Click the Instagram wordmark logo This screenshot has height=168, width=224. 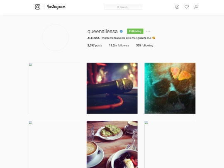tap(56, 7)
